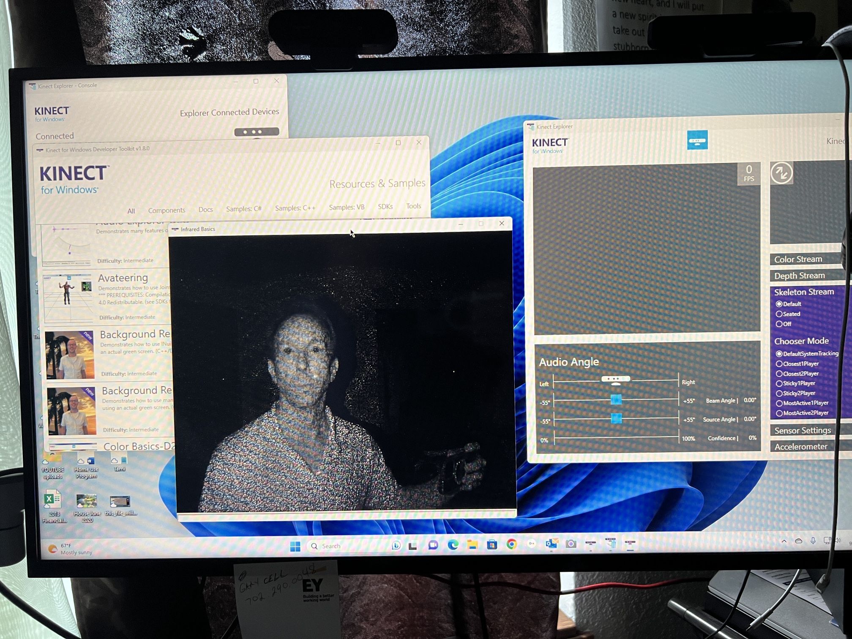
Task: Open Microsoft Edge from the taskbar
Action: point(453,545)
